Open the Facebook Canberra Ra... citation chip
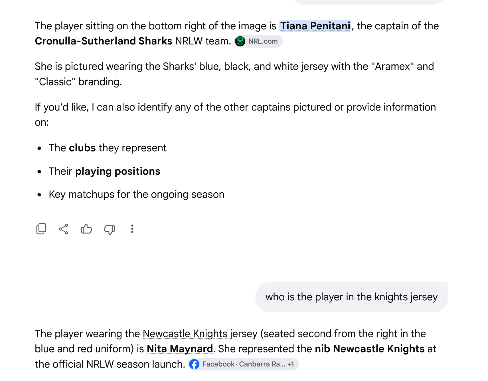 click(x=243, y=364)
